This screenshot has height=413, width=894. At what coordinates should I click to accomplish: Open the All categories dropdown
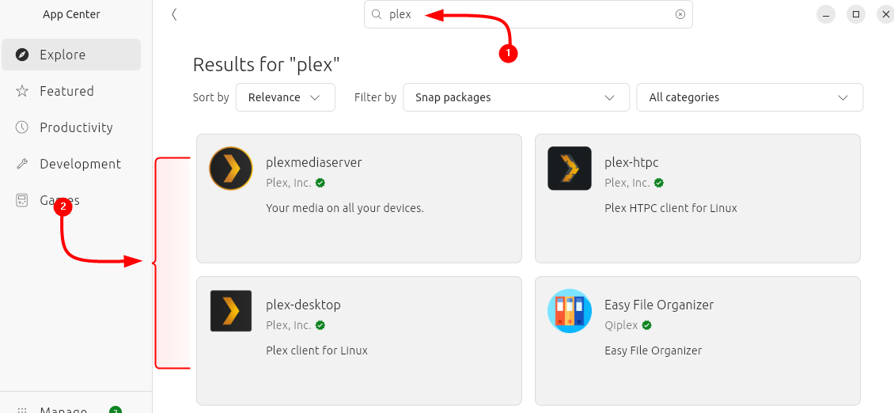[749, 97]
